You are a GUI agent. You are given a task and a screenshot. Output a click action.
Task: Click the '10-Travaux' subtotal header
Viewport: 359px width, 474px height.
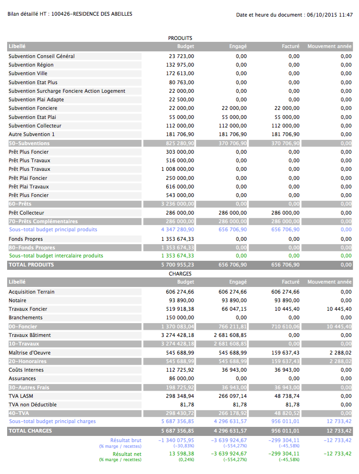(x=24, y=344)
